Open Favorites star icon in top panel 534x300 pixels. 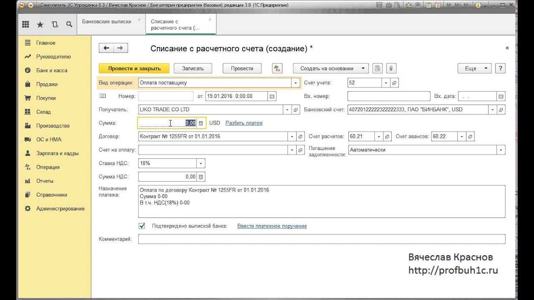point(40,25)
